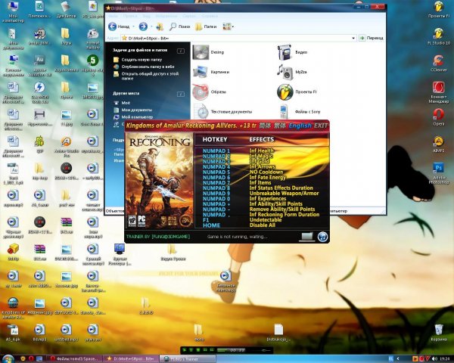Open the Opera desktop shortcut
This screenshot has width=454, height=363.
438,117
